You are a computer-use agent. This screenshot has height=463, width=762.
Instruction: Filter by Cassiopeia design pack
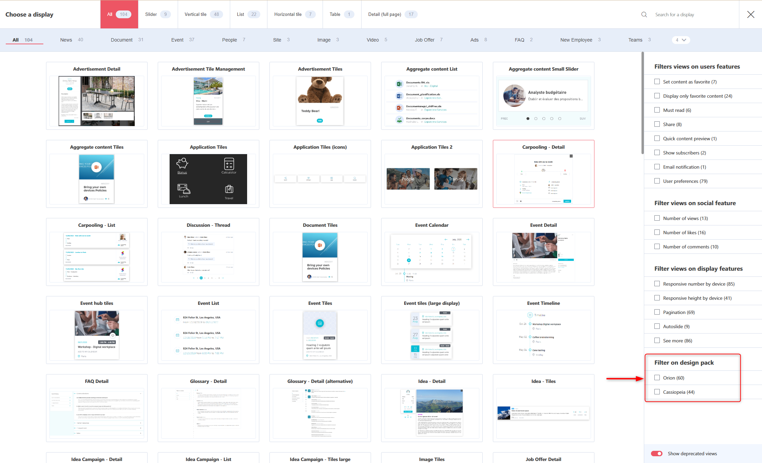(x=657, y=392)
